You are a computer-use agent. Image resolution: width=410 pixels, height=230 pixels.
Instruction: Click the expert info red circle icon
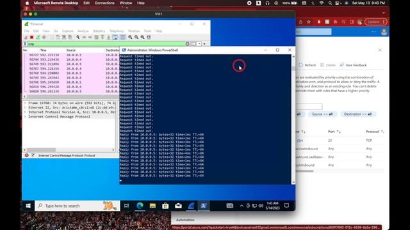[27, 155]
